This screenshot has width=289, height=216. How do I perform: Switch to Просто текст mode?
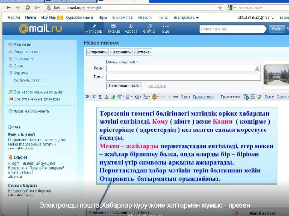point(204,97)
